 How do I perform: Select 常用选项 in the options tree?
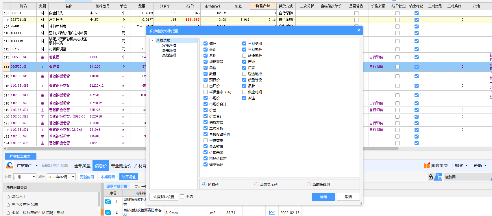tap(169, 45)
